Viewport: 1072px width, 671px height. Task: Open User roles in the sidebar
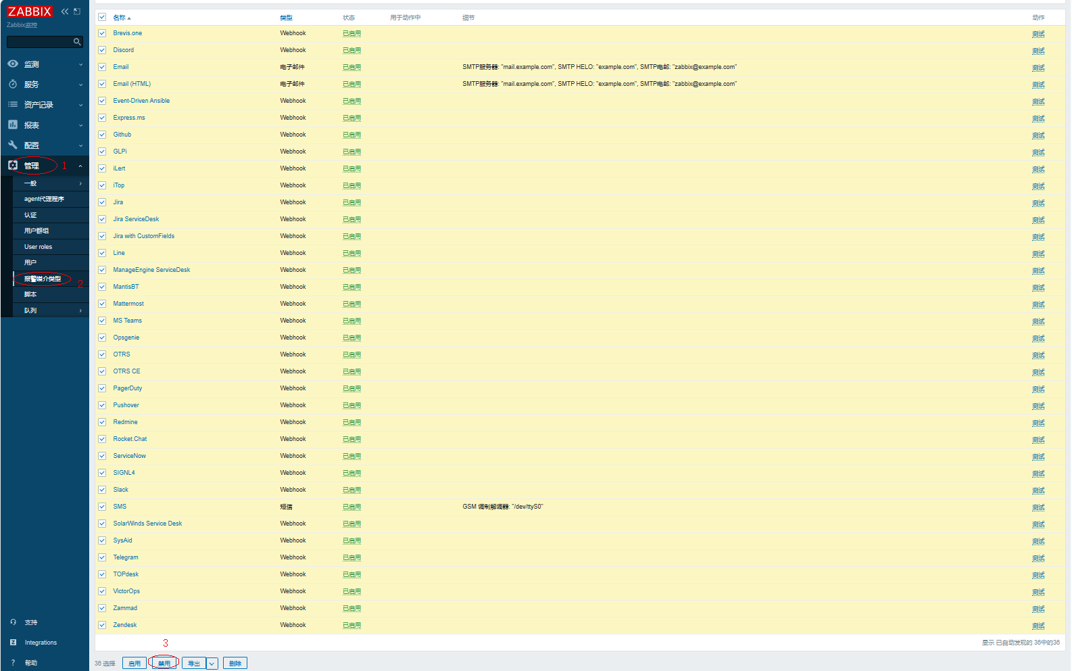(38, 247)
